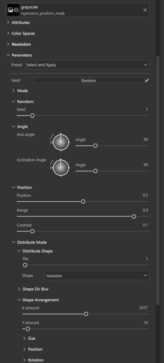Open the Shape Gaussian dropdown

(x=96, y=275)
